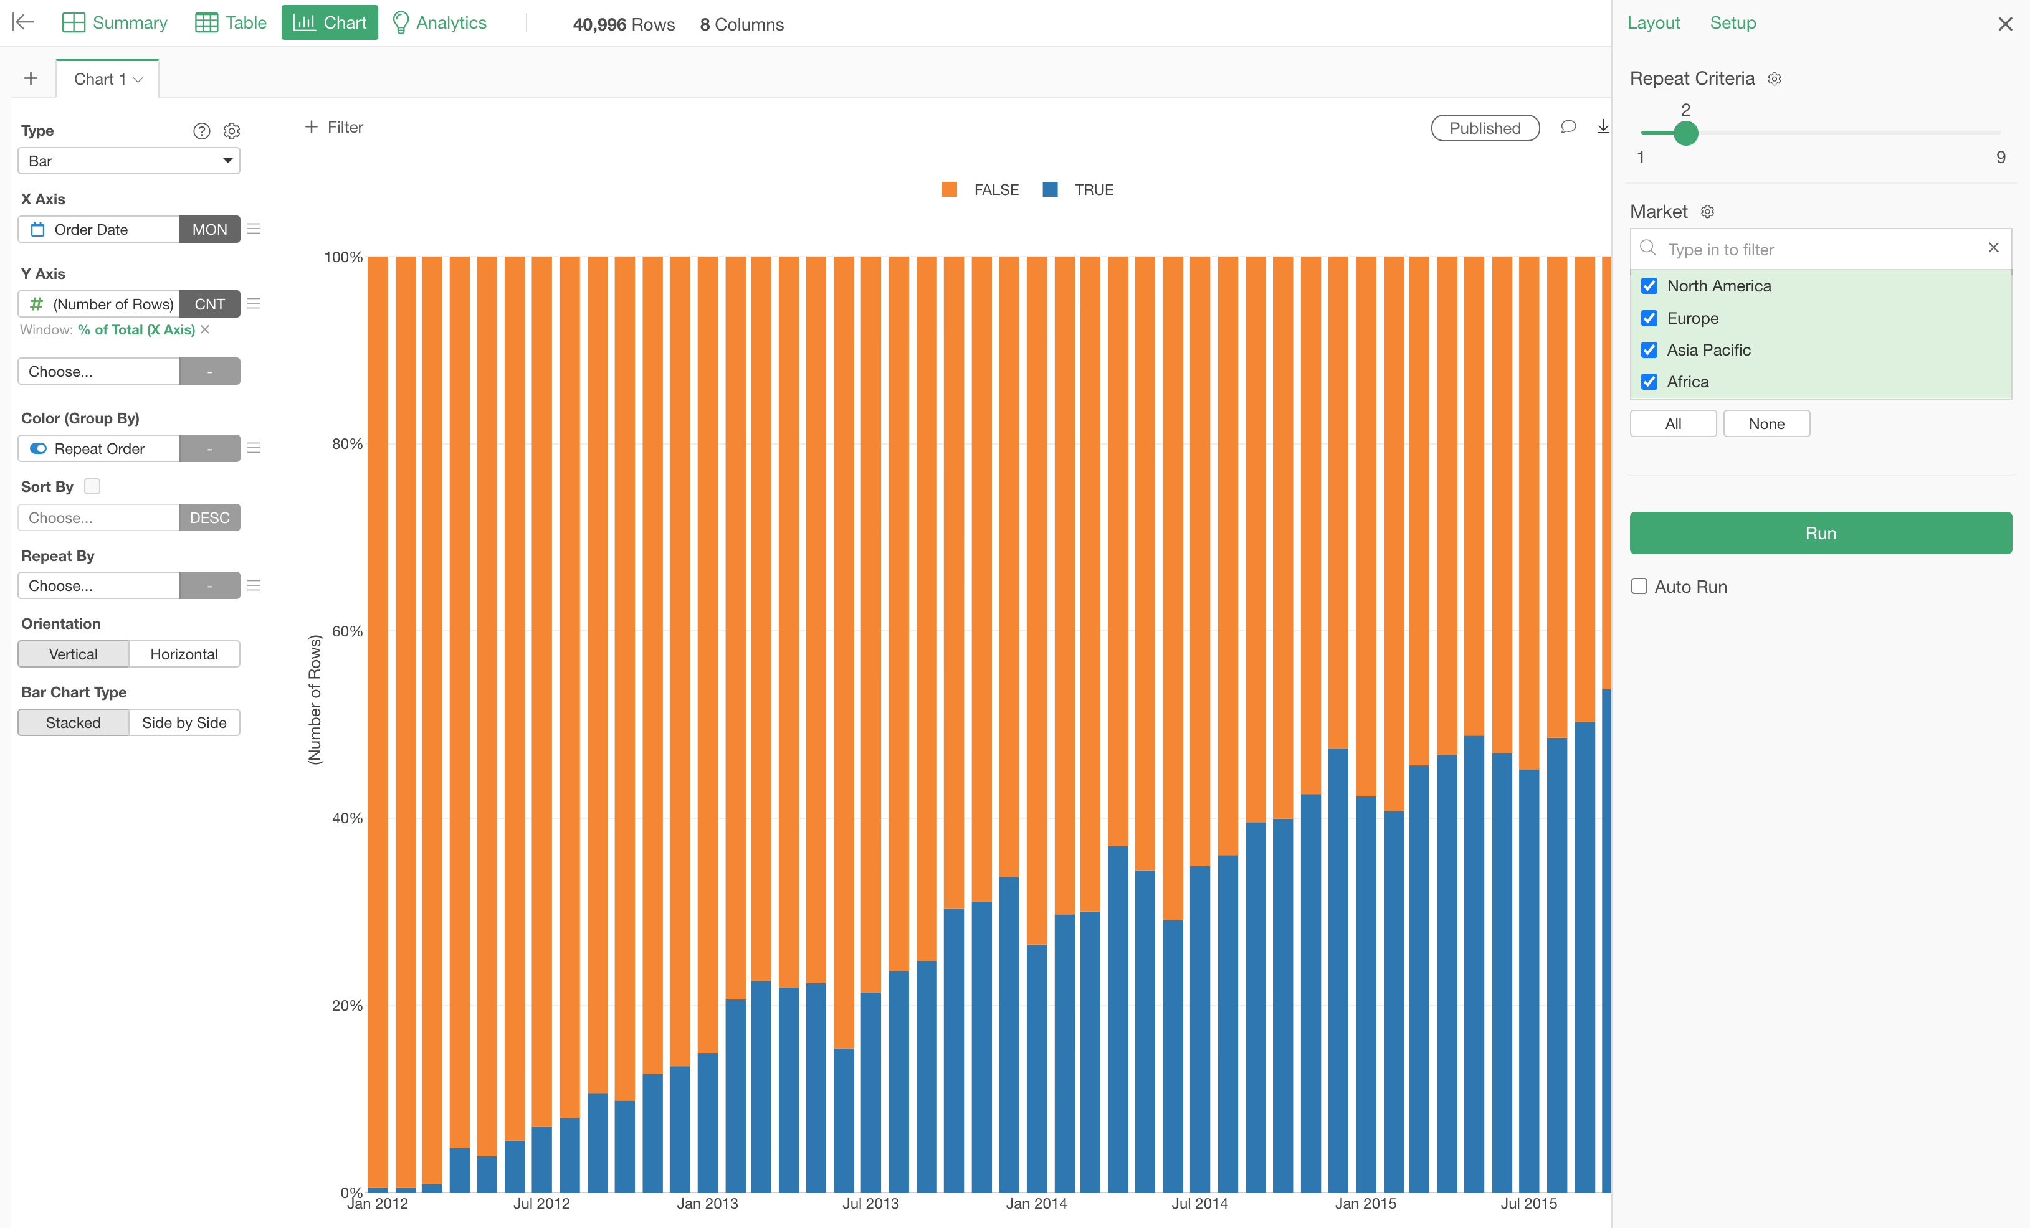Image resolution: width=2030 pixels, height=1228 pixels.
Task: Switch to the Summary view
Action: point(115,23)
